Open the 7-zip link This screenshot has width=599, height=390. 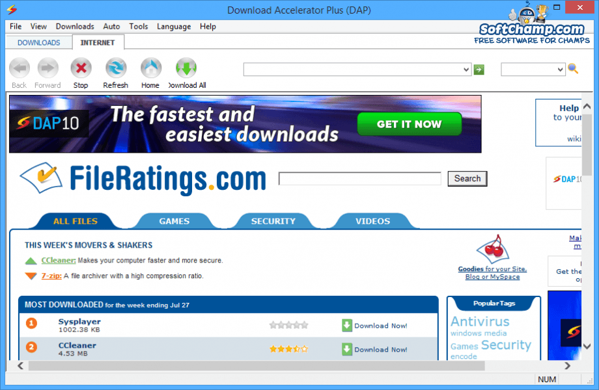pyautogui.click(x=51, y=276)
